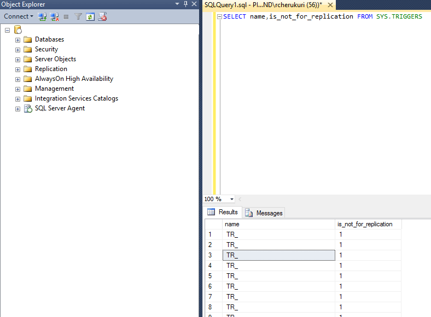Screen dimensions: 431x317
Task: Click the Management folder icon
Action: point(28,89)
